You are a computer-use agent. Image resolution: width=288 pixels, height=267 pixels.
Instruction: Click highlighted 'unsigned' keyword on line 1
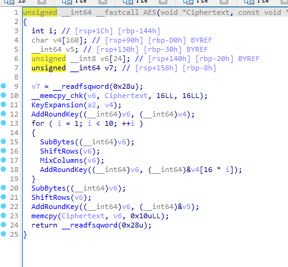40,12
